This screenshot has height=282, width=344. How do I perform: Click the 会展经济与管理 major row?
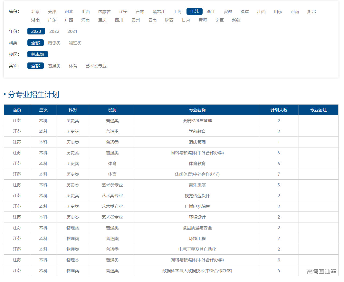197,121
